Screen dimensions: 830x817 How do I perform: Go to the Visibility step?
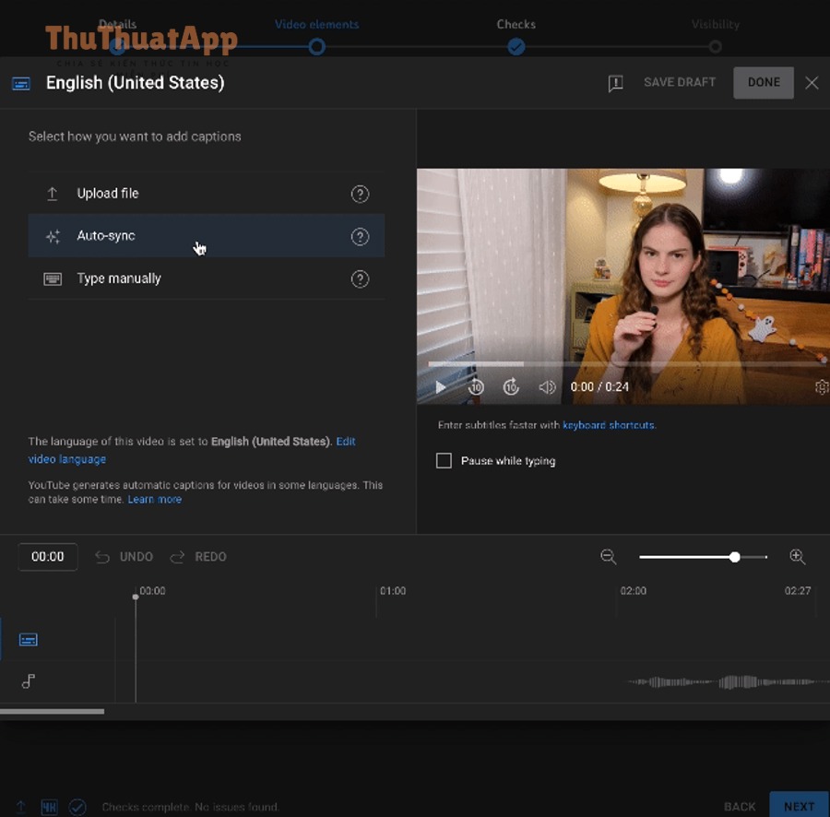click(x=715, y=47)
